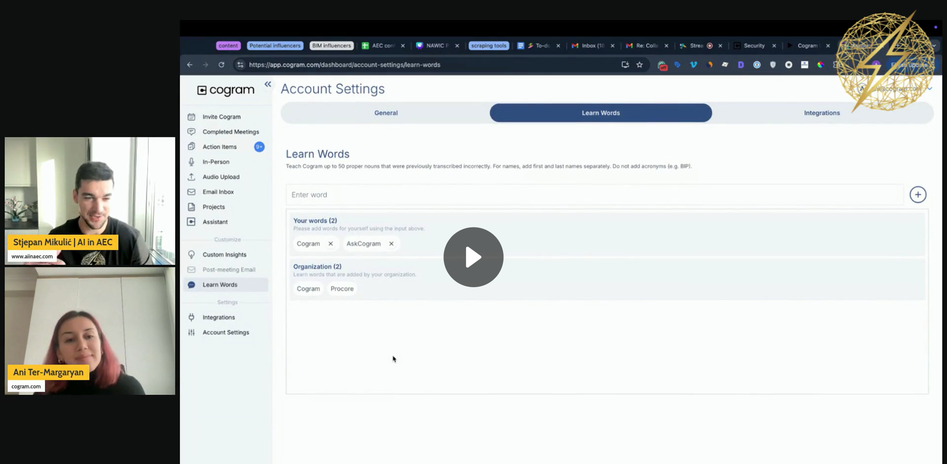Open the Email Inbox sidebar item
Viewport: 947px width, 464px height.
tap(218, 192)
